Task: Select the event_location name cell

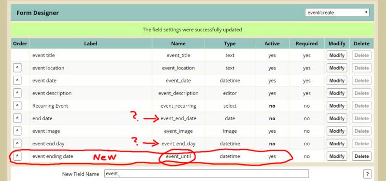Action: [x=178, y=68]
